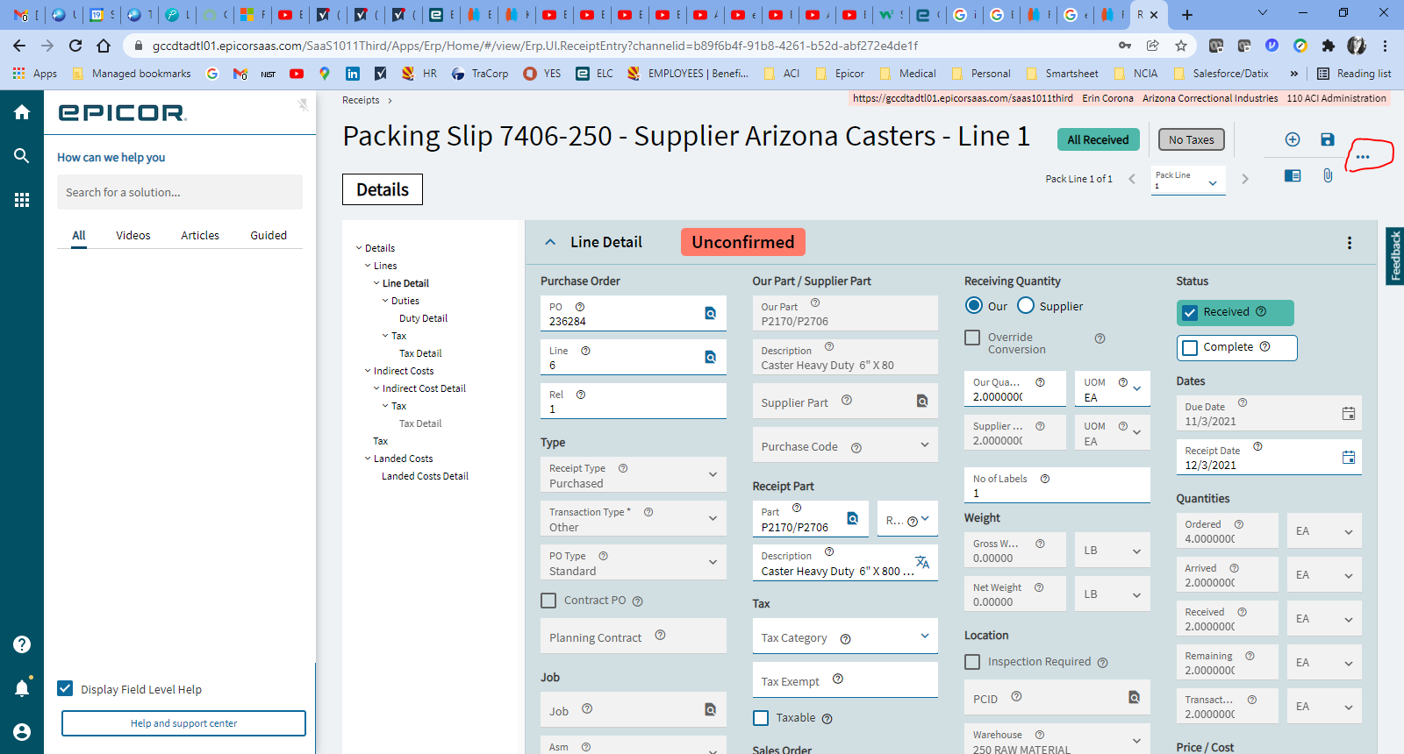Check the Complete status checkbox
1404x754 pixels.
1190,348
